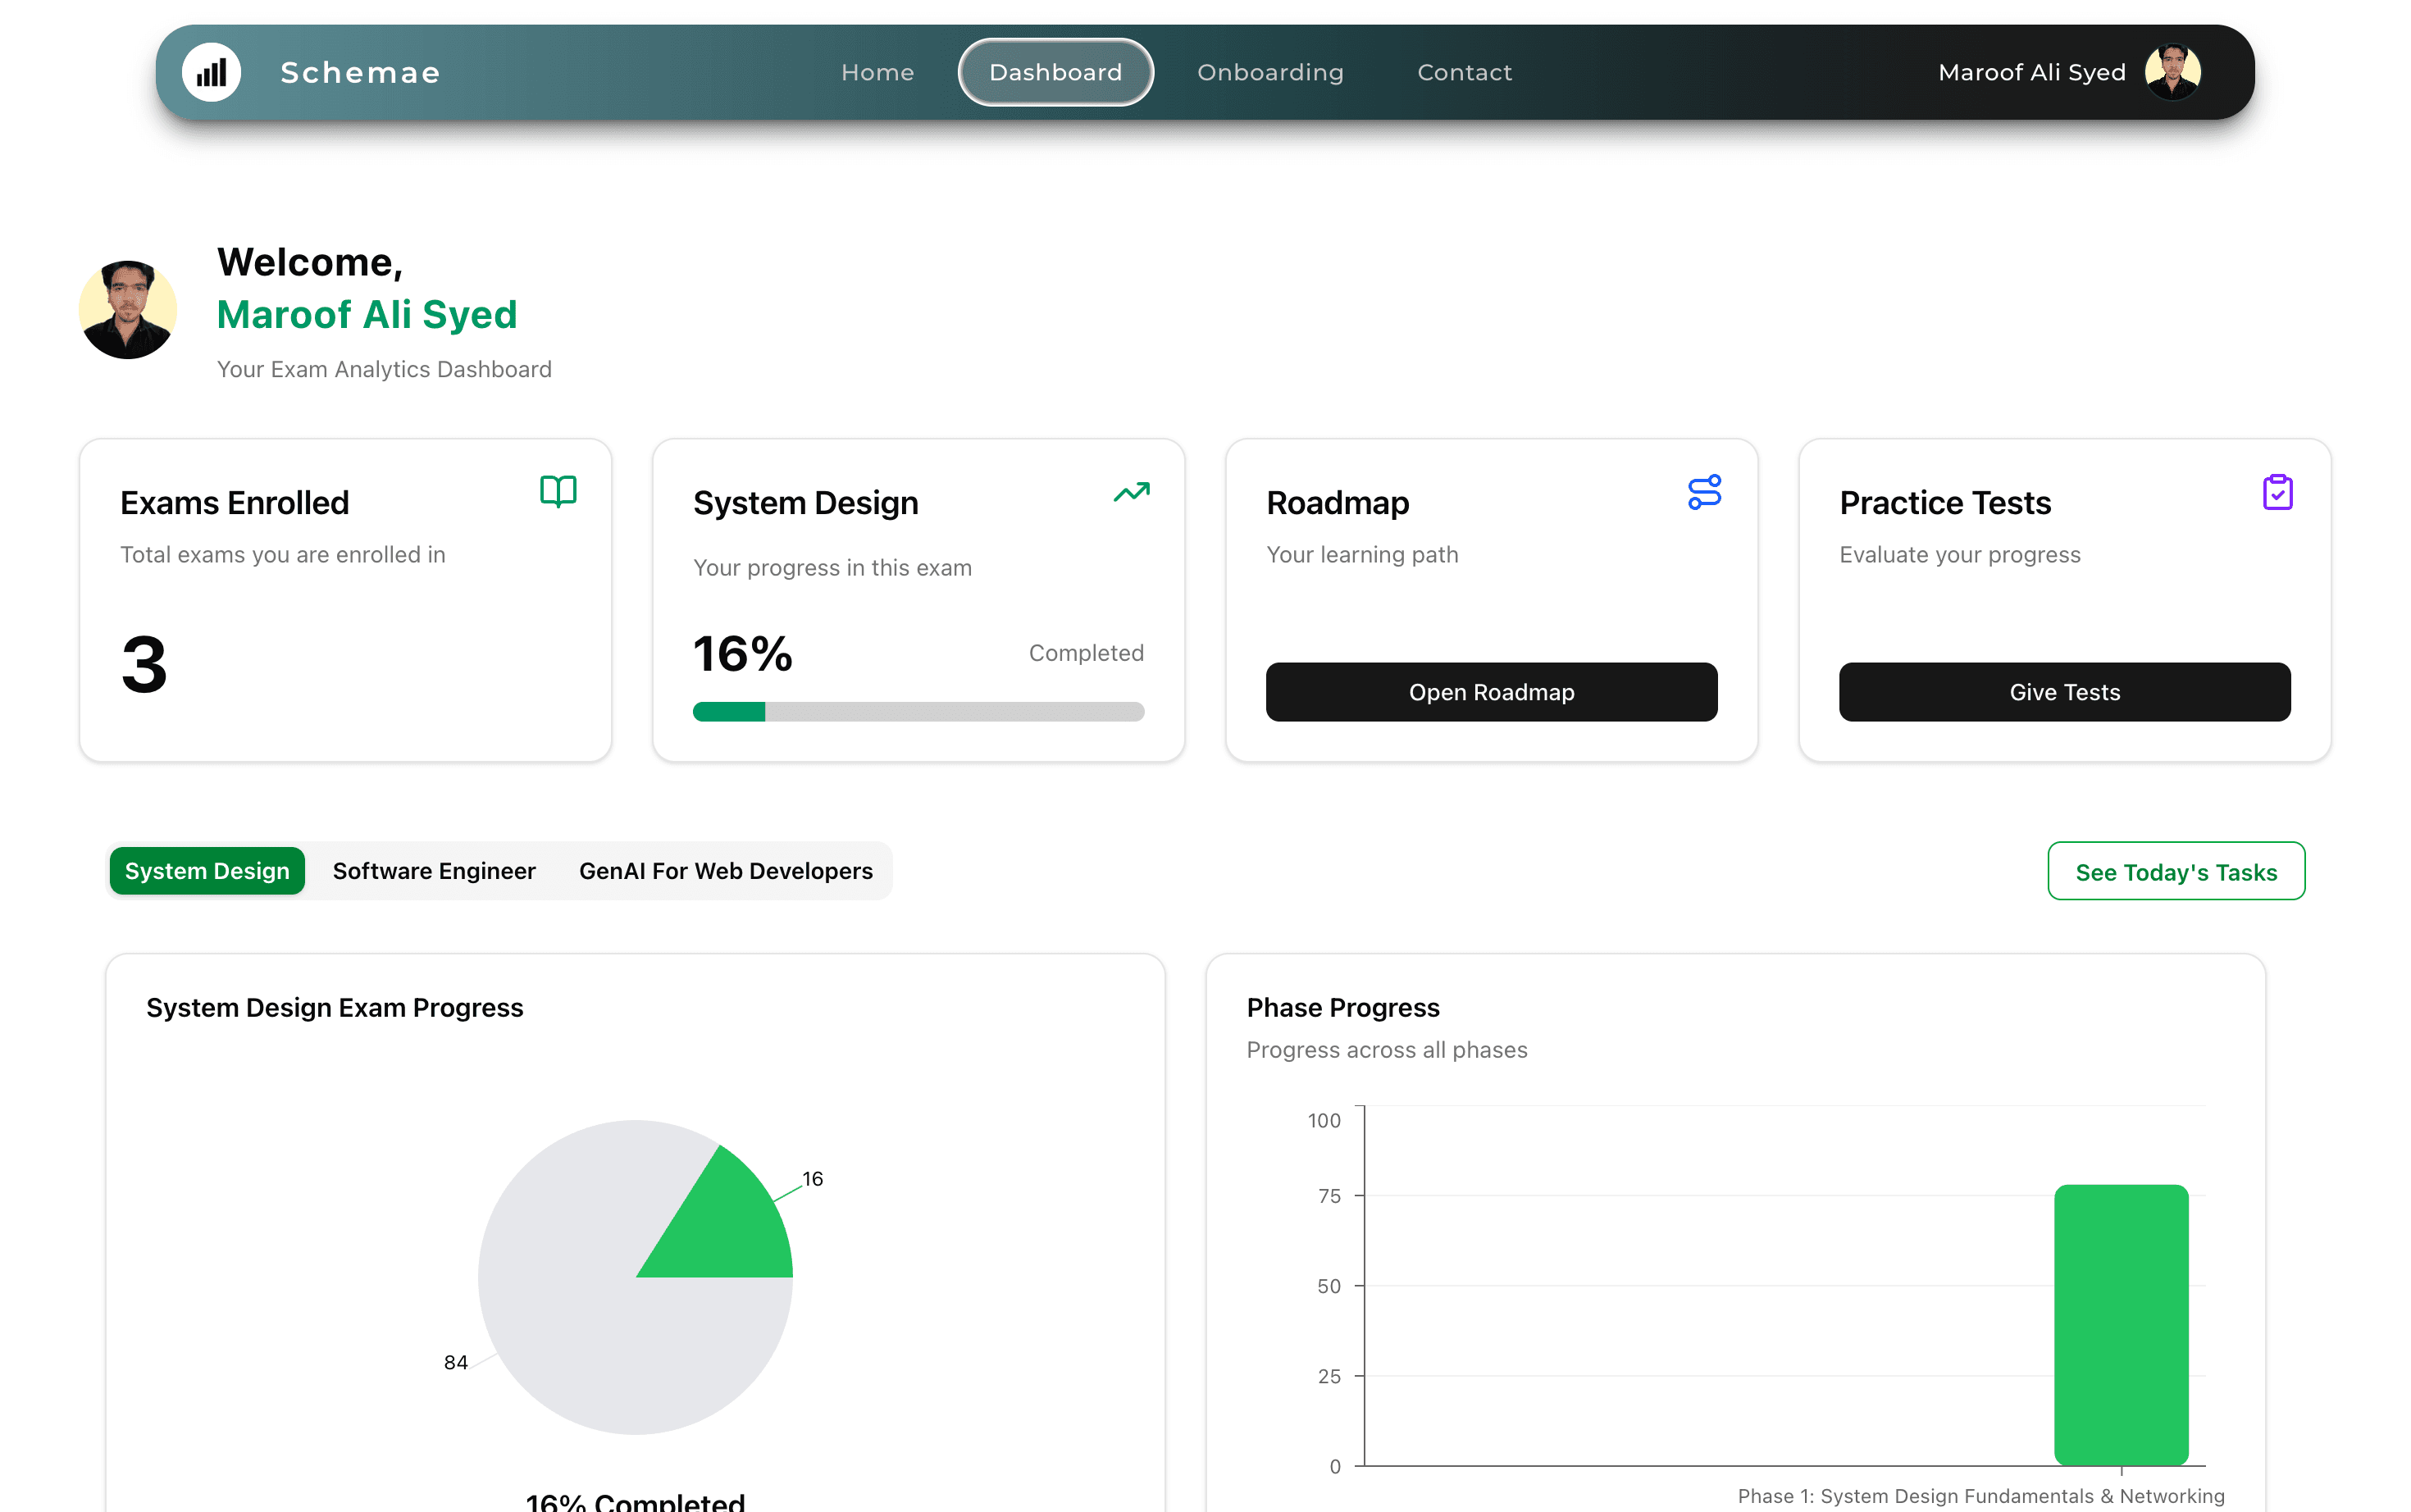Viewport: 2411px width, 1512px height.
Task: Click Your Exam Analytics Dashboard subtitle
Action: coord(384,369)
